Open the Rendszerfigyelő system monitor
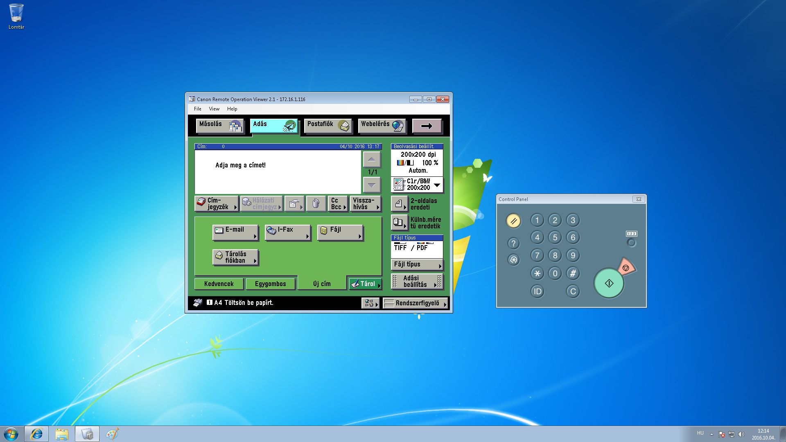The height and width of the screenshot is (442, 786). 415,303
